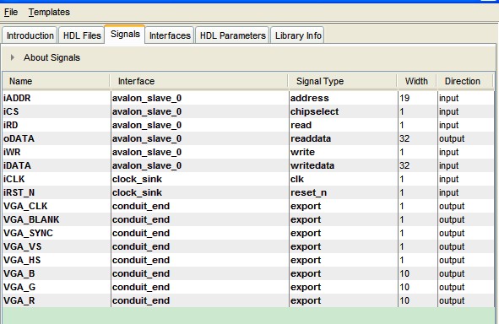Open the interface cell for iADDR
499x324 pixels.
coord(200,98)
